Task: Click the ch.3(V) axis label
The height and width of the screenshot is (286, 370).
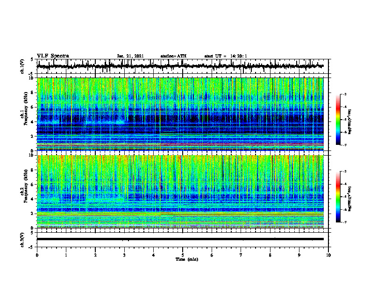Action: (x=22, y=240)
